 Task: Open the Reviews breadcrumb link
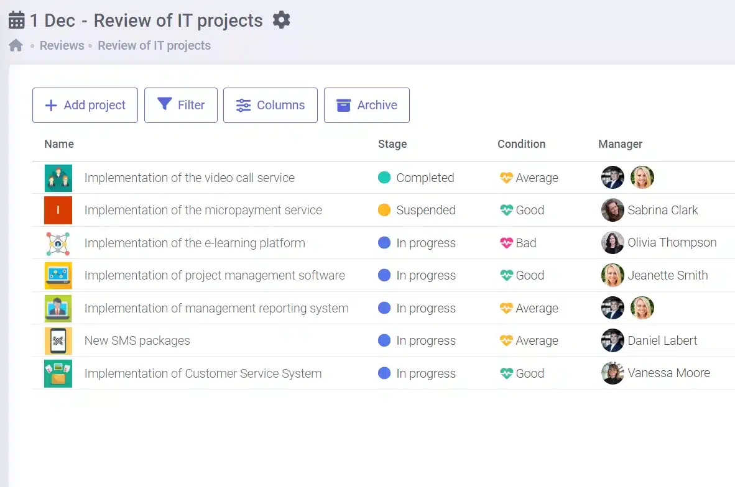click(62, 45)
